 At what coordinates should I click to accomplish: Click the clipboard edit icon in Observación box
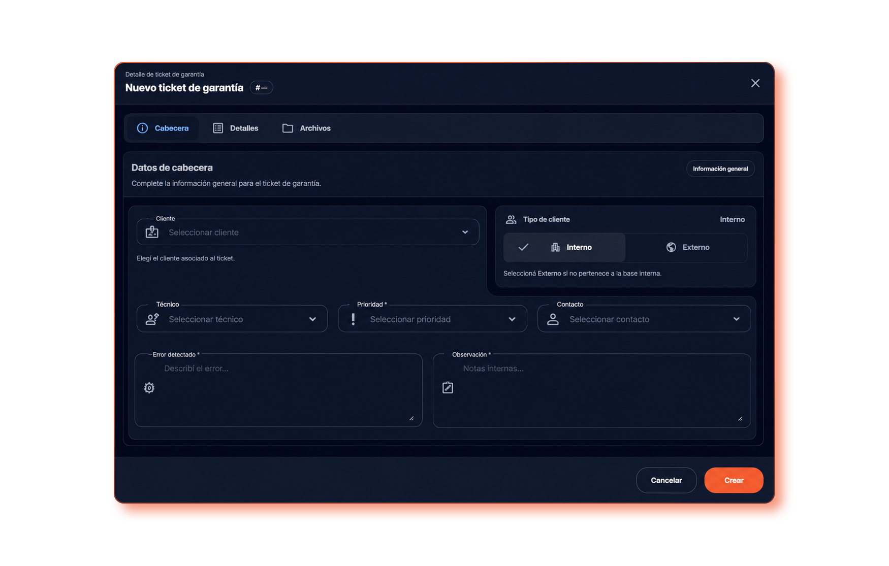coord(448,388)
